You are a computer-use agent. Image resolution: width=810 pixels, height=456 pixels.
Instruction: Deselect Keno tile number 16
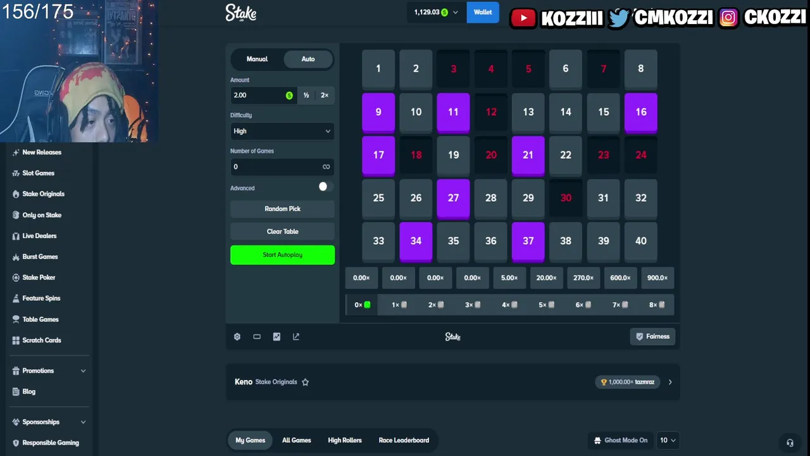[640, 113]
